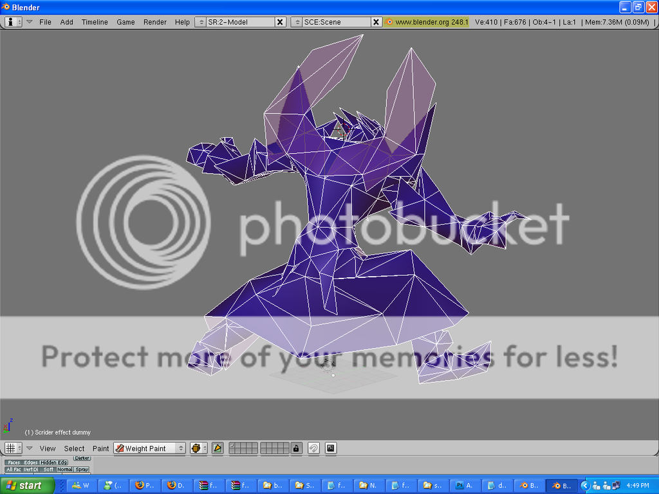
Task: Open the Weight Paint mode dropdown
Action: click(x=149, y=448)
